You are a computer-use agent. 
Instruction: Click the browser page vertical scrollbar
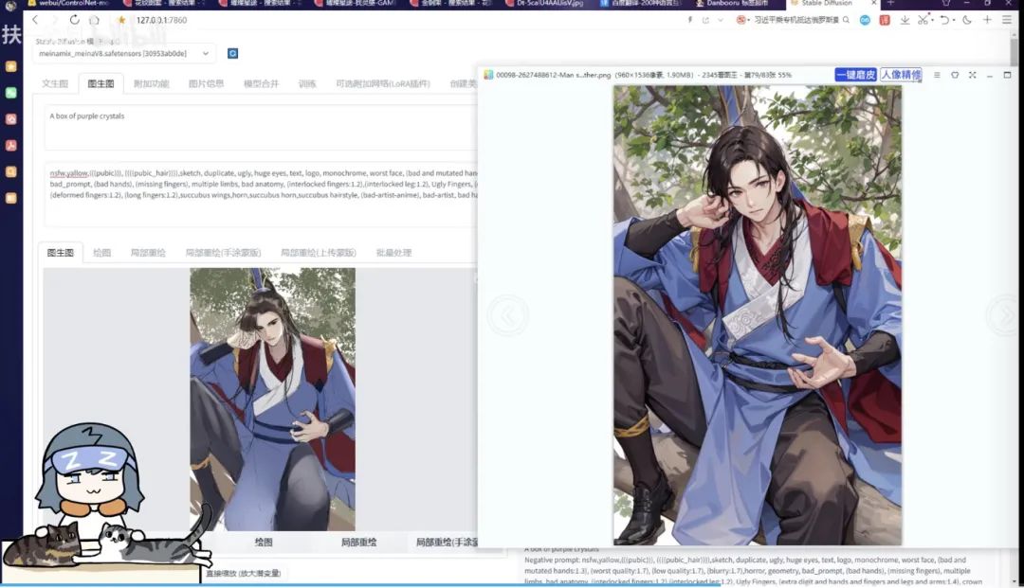pos(1013,307)
